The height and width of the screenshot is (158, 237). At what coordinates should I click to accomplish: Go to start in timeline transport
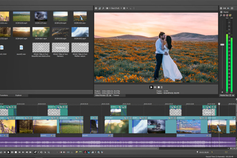coord(19,152)
